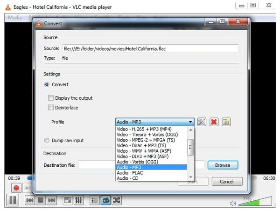Close the Convert dialog
The image size is (280, 211).
click(238, 21)
